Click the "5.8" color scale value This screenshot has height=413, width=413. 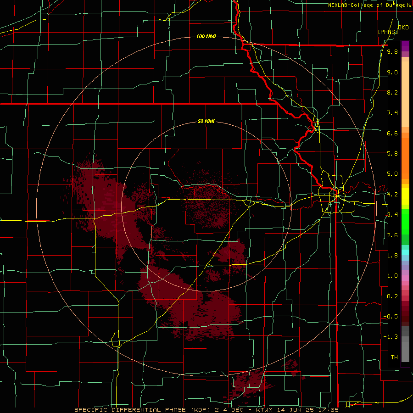click(392, 154)
